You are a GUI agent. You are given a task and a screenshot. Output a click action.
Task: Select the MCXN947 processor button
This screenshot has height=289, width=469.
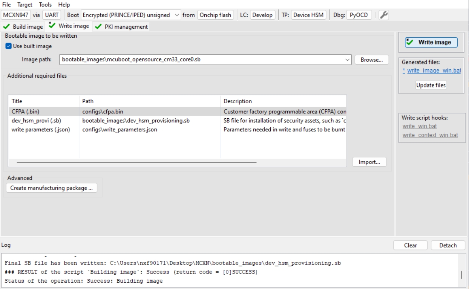[16, 15]
